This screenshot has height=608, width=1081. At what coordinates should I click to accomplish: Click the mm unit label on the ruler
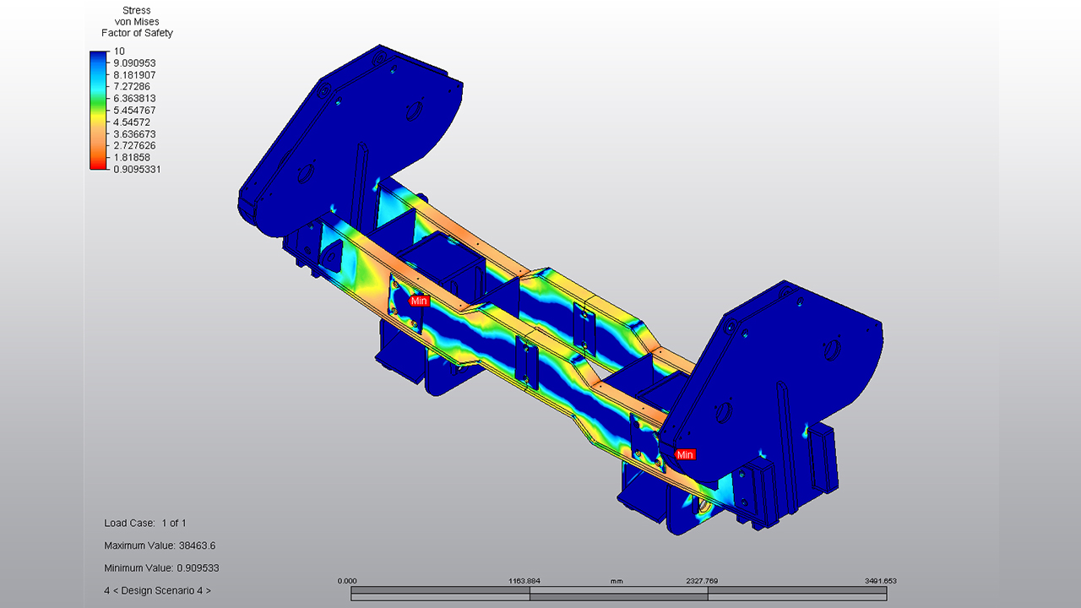click(617, 581)
